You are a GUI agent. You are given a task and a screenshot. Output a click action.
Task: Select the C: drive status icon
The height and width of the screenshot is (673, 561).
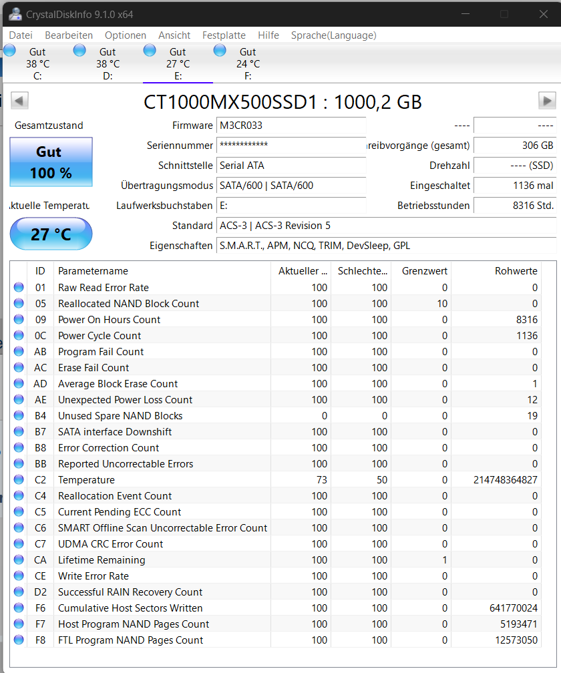tap(9, 51)
